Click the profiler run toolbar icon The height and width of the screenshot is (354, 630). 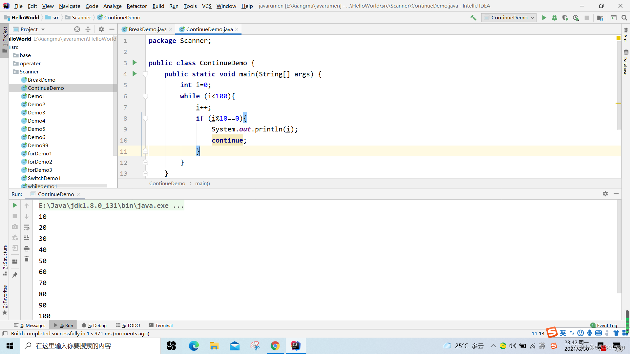point(576,18)
